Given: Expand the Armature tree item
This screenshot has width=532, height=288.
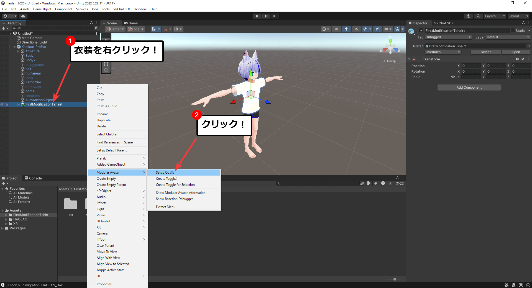Looking at the screenshot, I should click(19, 51).
